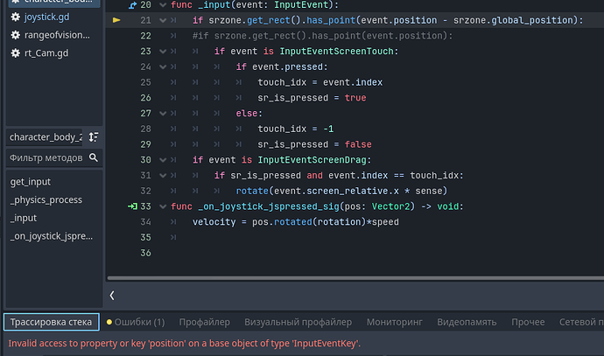Image resolution: width=604 pixels, height=356 pixels.
Task: Click the magnifier icon in the method filter
Action: (92, 158)
